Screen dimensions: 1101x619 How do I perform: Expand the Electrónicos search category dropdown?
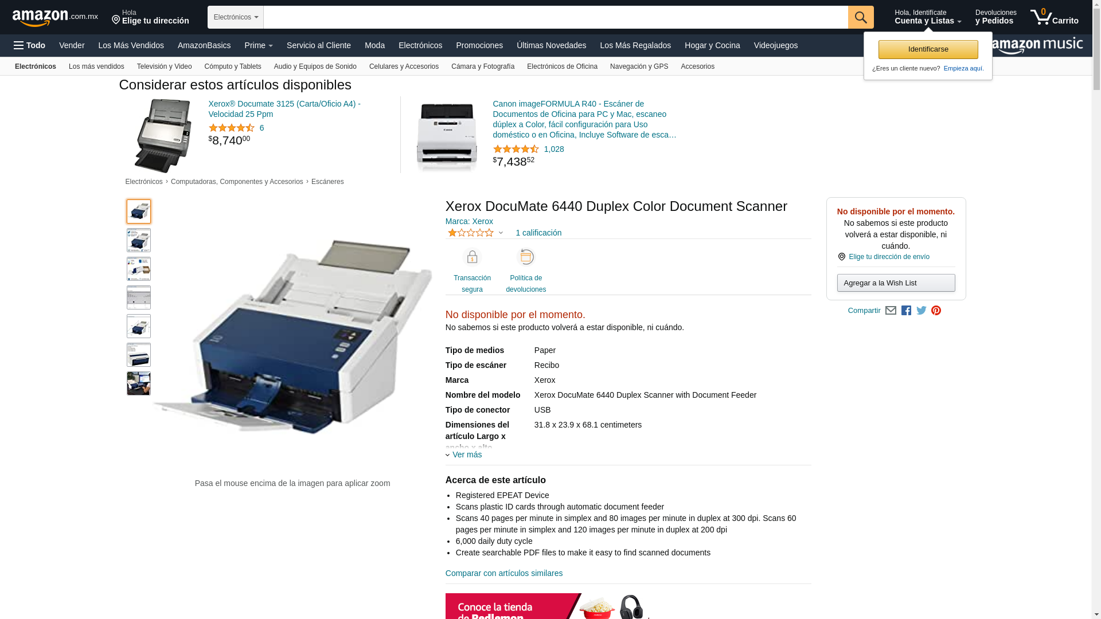(236, 17)
